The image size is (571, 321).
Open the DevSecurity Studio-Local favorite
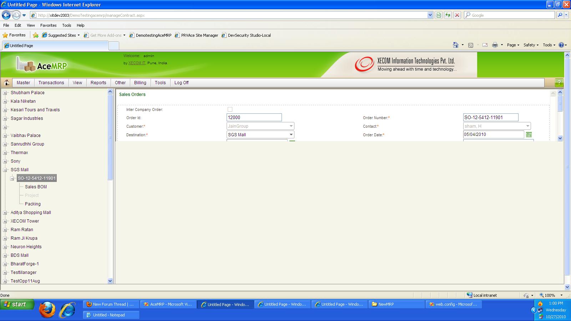(x=246, y=35)
